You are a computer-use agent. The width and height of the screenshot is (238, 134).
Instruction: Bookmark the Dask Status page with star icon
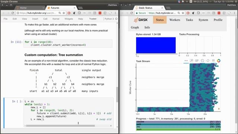tap(183, 13)
